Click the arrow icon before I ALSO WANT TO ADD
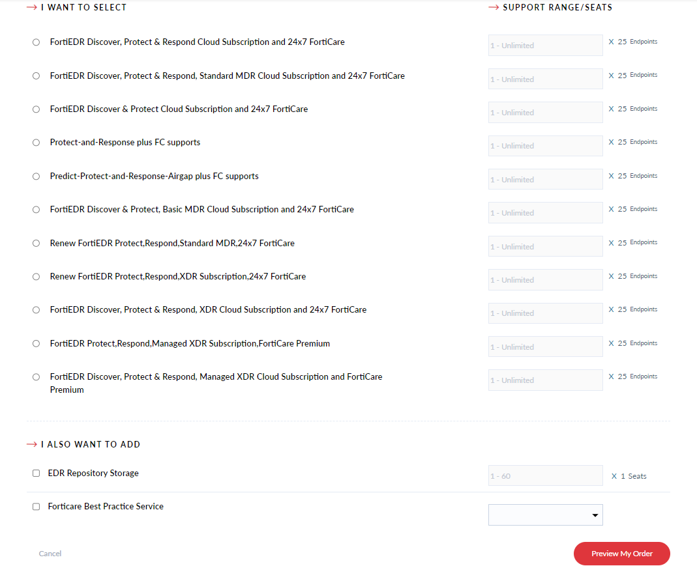Image resolution: width=697 pixels, height=566 pixels. click(x=31, y=444)
